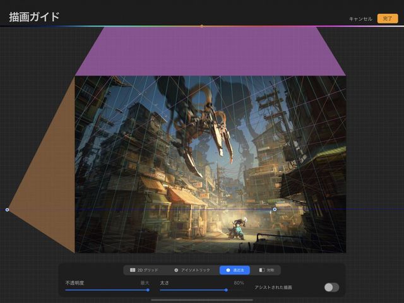Select the 遠近法 perspective tab

(x=235, y=270)
